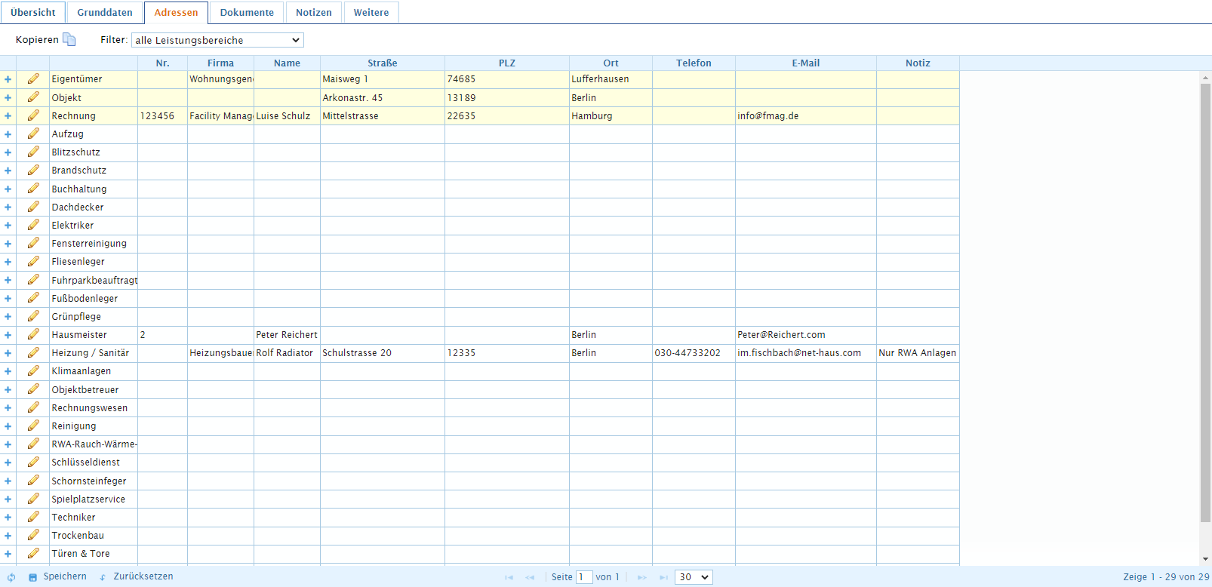Viewport: 1212px width, 587px height.
Task: Edit the Klimaanlagen row pencil icon
Action: point(33,370)
